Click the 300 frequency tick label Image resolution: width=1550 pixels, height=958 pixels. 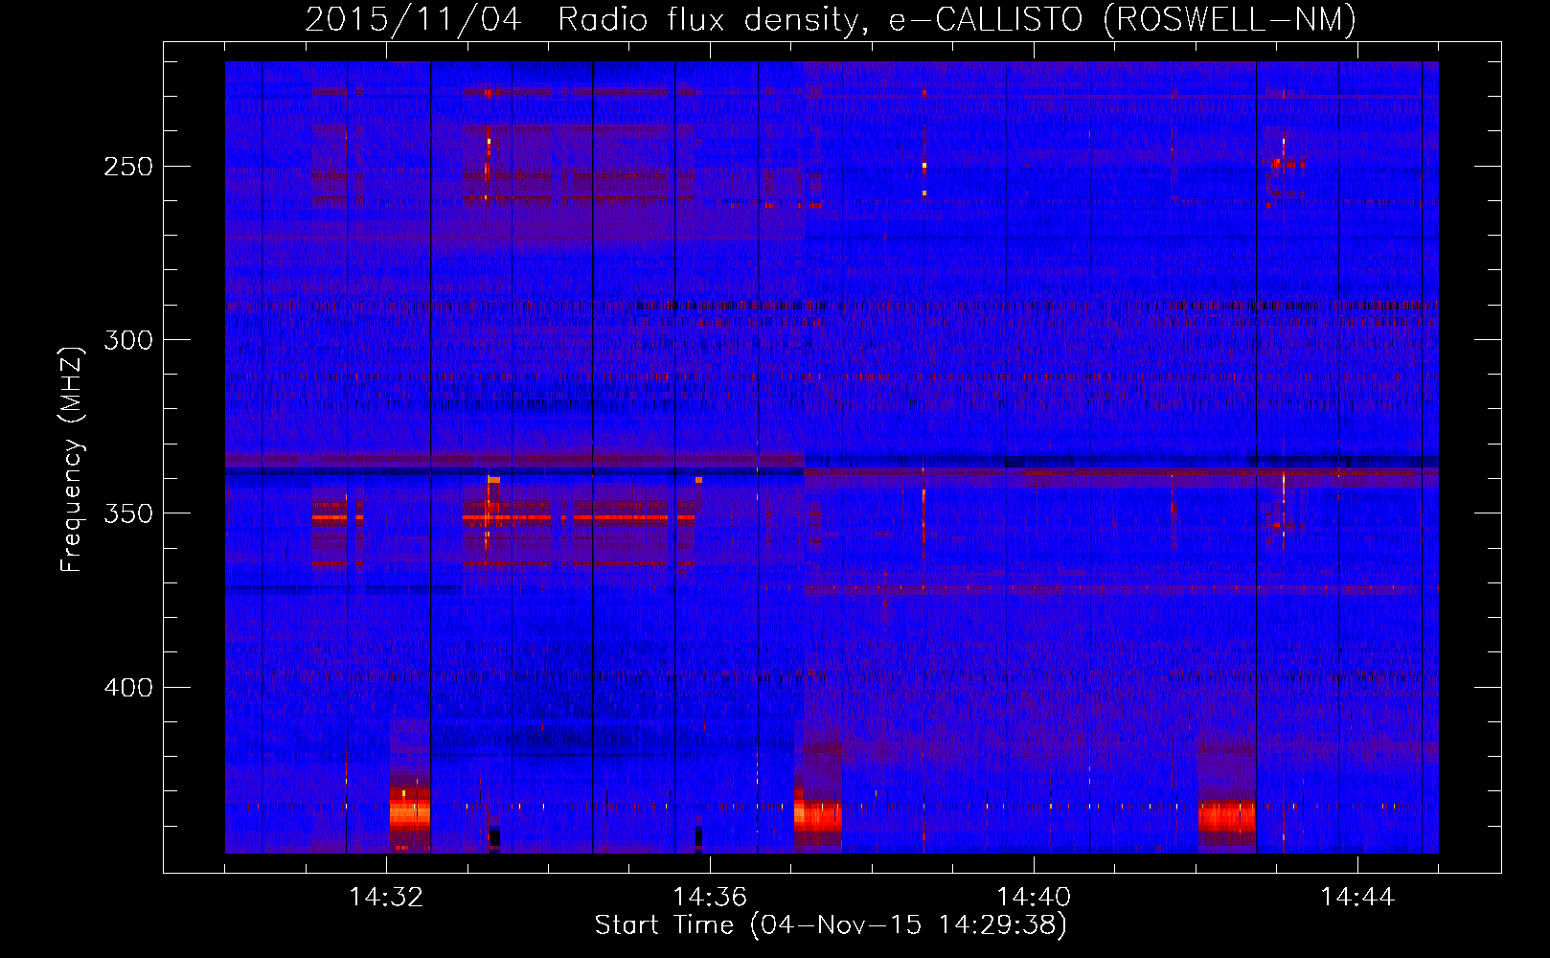tap(127, 340)
